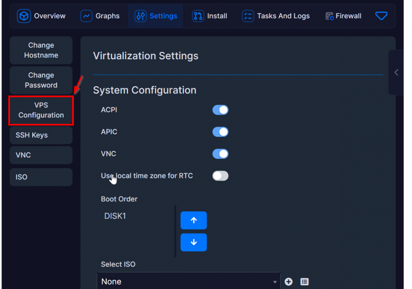Click the plus icon beside Select ISO
412x289 pixels.
pos(288,282)
